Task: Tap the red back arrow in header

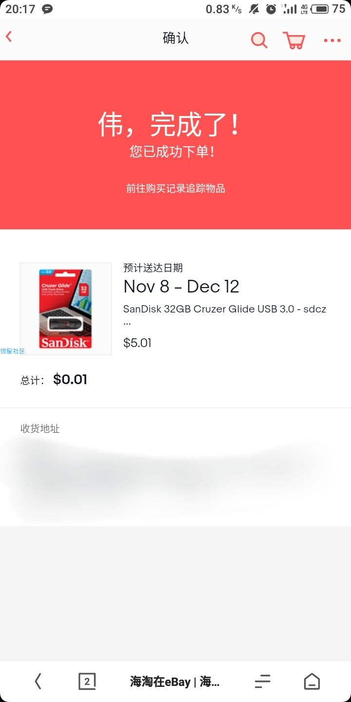Action: (x=9, y=37)
